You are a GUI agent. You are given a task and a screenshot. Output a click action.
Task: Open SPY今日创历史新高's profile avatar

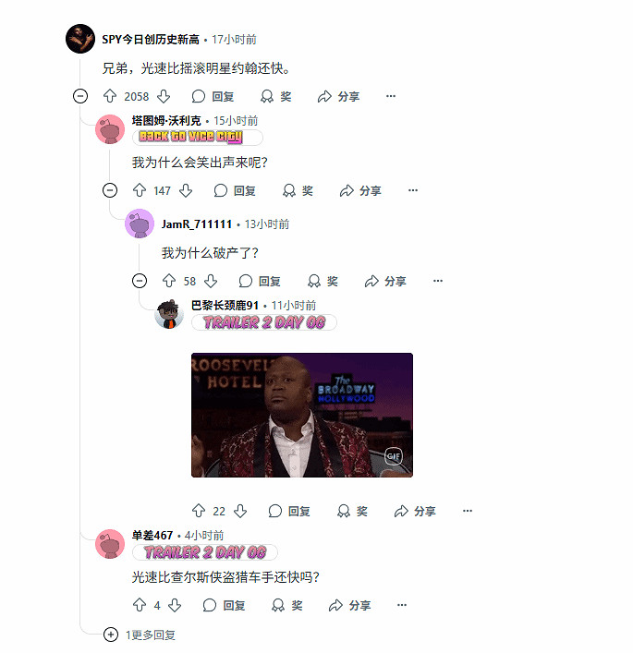click(80, 39)
